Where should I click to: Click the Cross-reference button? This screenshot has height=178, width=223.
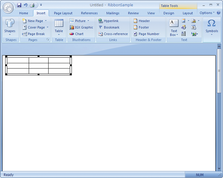pyautogui.click(x=113, y=34)
